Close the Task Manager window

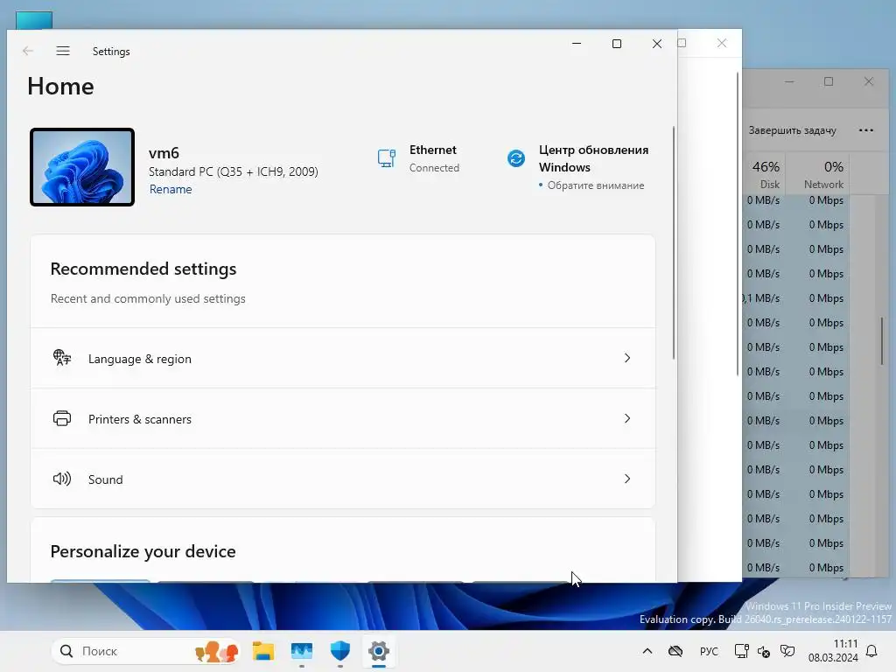869,81
